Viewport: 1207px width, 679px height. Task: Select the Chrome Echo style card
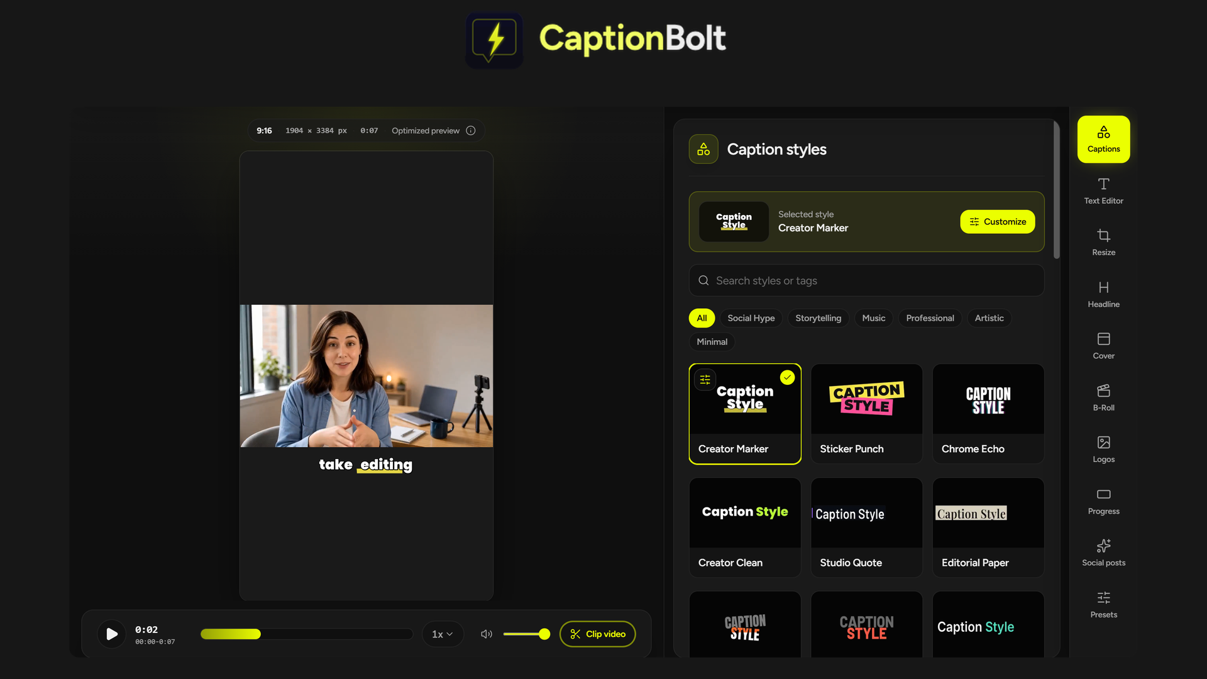(x=988, y=414)
